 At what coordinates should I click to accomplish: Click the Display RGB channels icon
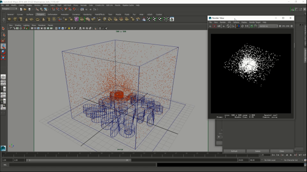[x=238, y=26]
